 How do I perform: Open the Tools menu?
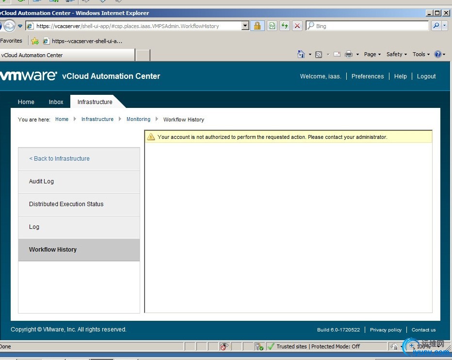tap(421, 54)
